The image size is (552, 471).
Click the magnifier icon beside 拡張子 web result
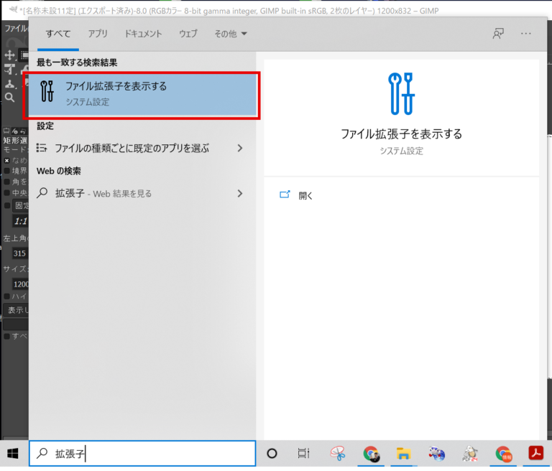pyautogui.click(x=42, y=192)
